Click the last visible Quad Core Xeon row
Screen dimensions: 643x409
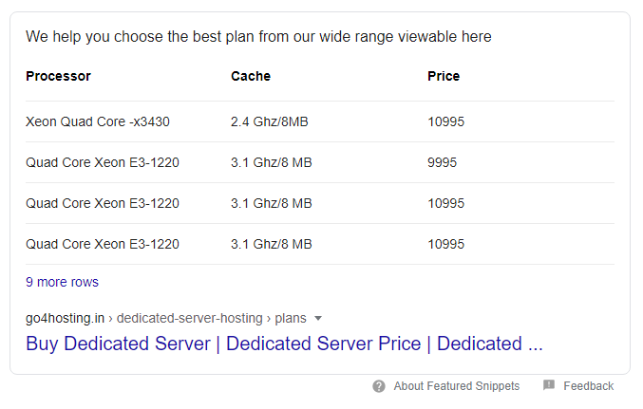320,244
